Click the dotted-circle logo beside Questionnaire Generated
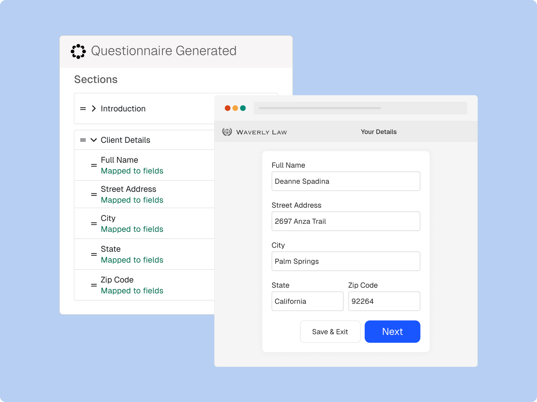This screenshot has width=537, height=402. [78, 51]
